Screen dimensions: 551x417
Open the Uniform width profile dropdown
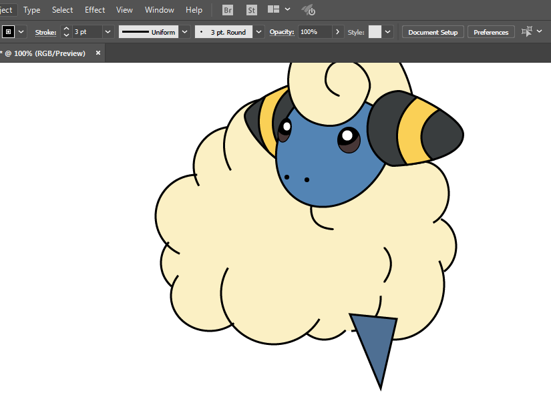[184, 32]
